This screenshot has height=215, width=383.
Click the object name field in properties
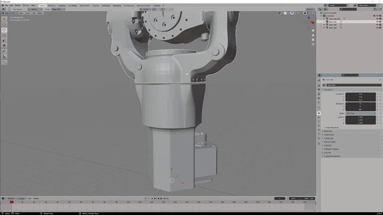pyautogui.click(x=354, y=85)
